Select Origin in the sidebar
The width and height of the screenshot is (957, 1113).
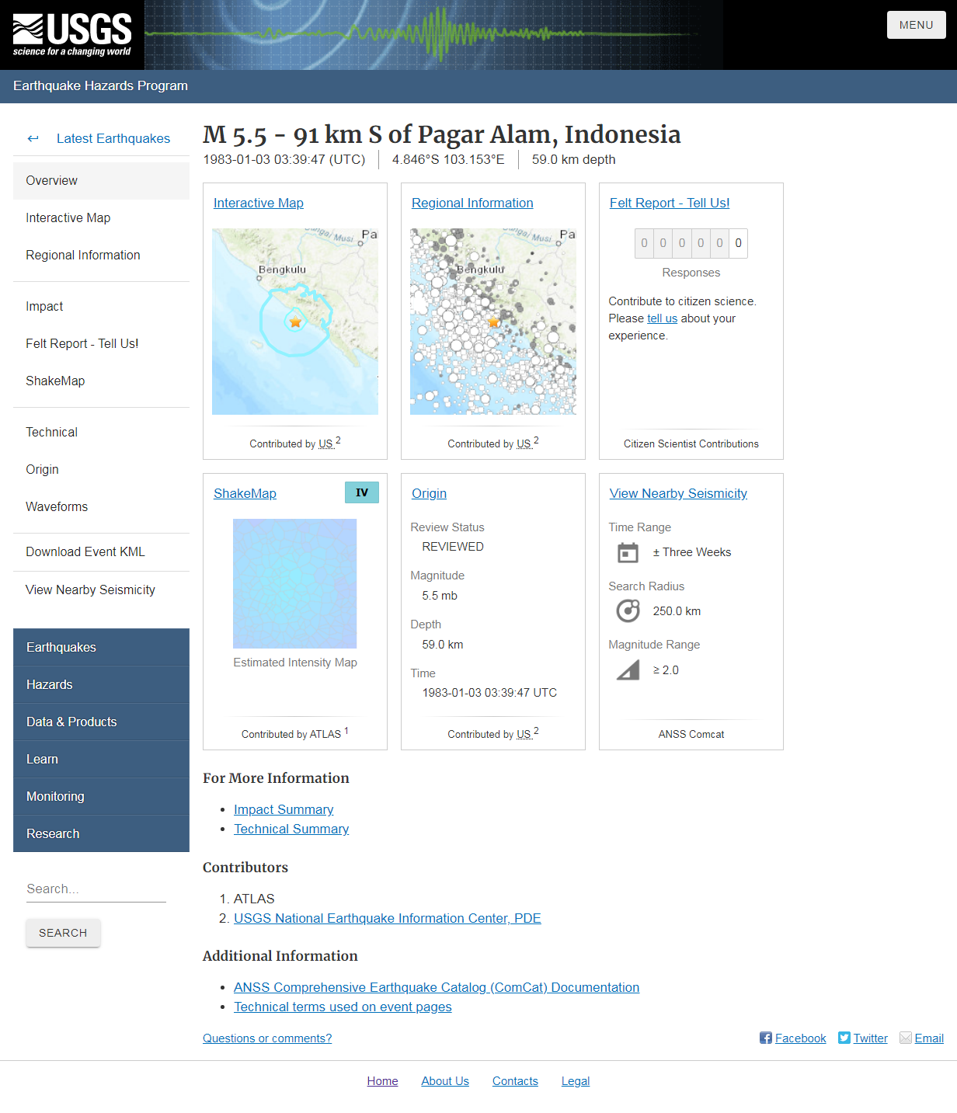click(x=101, y=470)
